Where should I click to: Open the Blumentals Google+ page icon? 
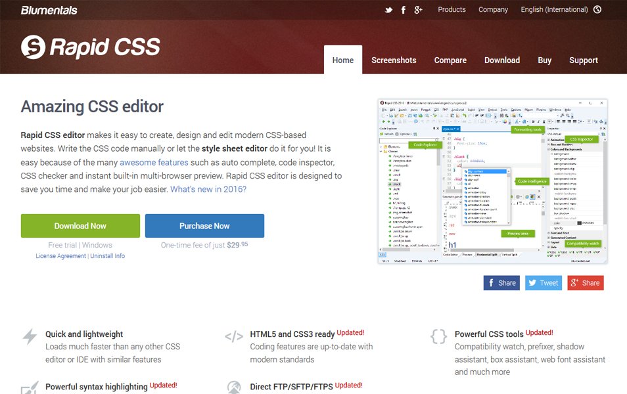click(418, 10)
